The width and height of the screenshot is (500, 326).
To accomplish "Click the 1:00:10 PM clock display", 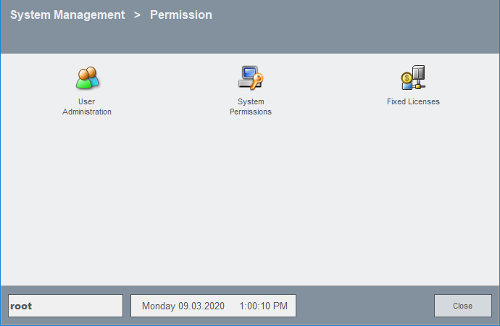I will point(263,306).
